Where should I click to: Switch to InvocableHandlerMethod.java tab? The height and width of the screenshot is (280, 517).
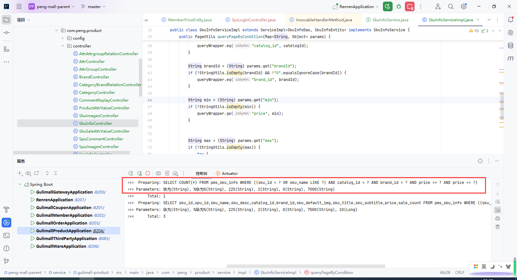tap(321, 20)
